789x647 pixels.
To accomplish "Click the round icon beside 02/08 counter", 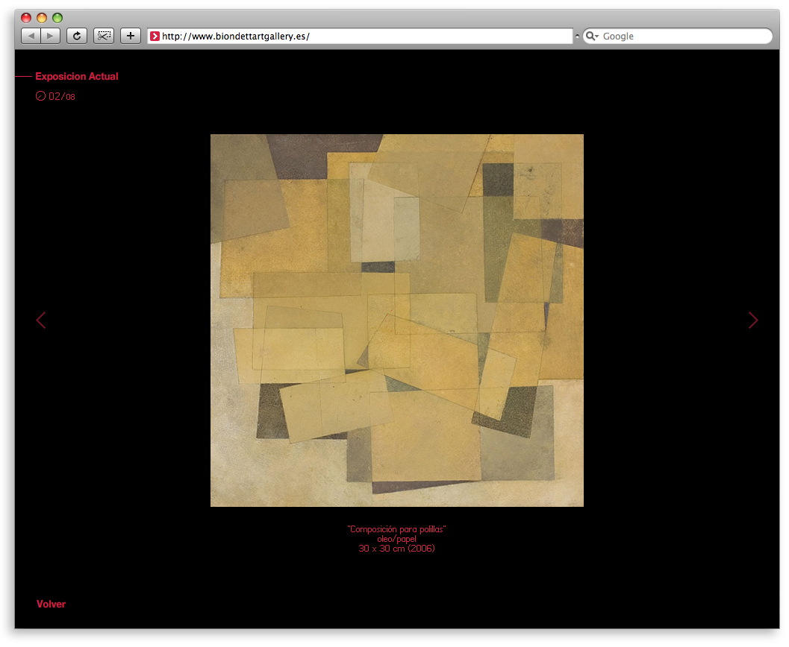I will tap(40, 96).
